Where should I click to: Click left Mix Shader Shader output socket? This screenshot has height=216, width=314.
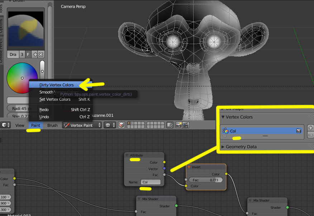[176, 206]
